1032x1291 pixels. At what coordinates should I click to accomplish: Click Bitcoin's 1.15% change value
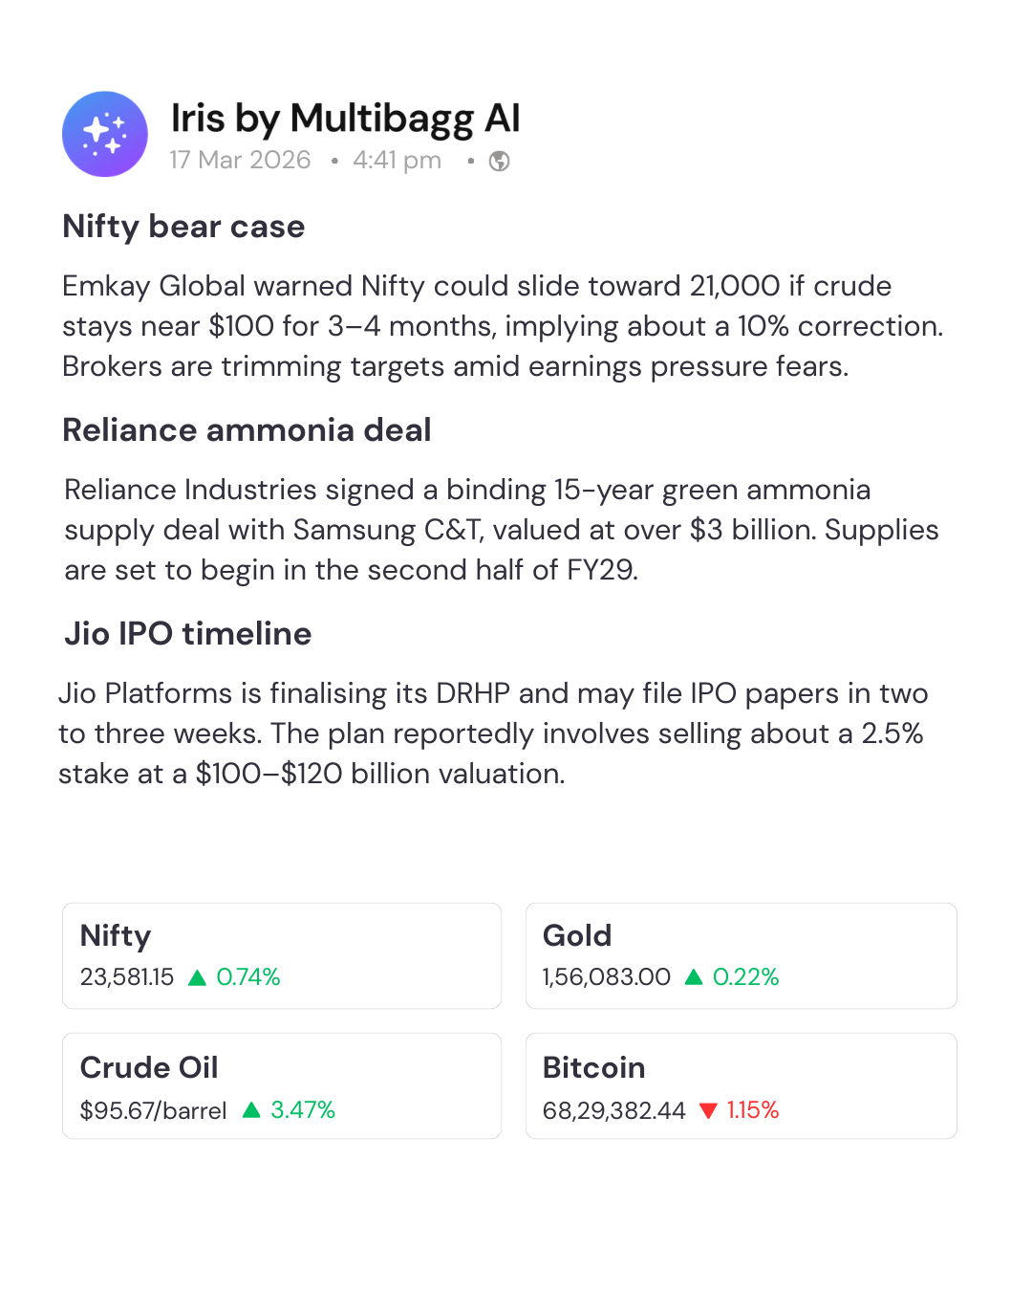(x=753, y=1110)
